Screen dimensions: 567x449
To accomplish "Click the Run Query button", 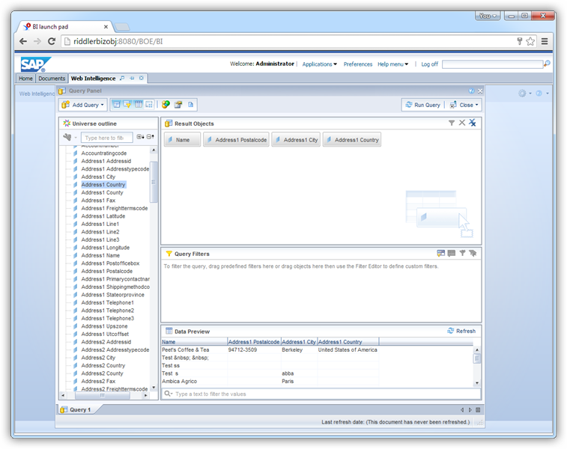I will click(x=424, y=105).
